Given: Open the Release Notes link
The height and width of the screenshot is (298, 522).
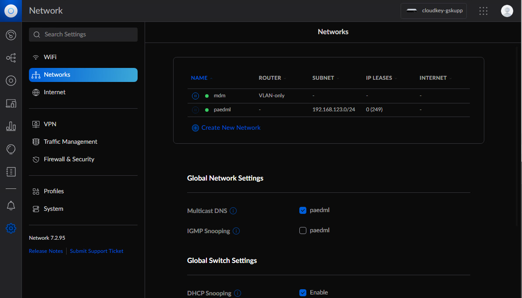Looking at the screenshot, I should (x=46, y=251).
